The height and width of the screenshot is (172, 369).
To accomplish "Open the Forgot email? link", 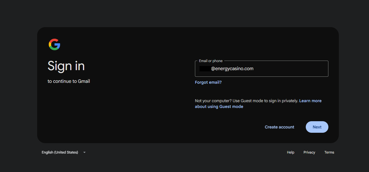I will 208,82.
